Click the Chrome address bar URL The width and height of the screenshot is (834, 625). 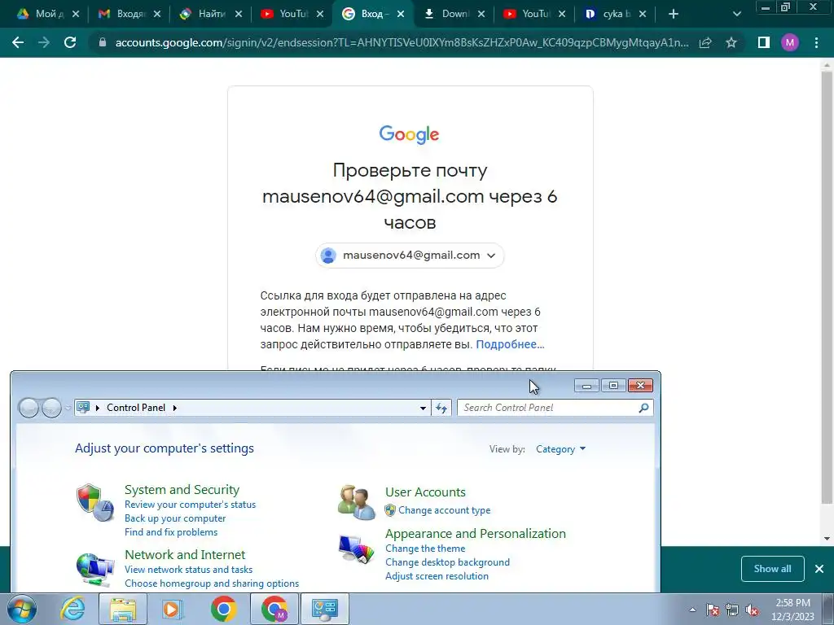[402, 42]
